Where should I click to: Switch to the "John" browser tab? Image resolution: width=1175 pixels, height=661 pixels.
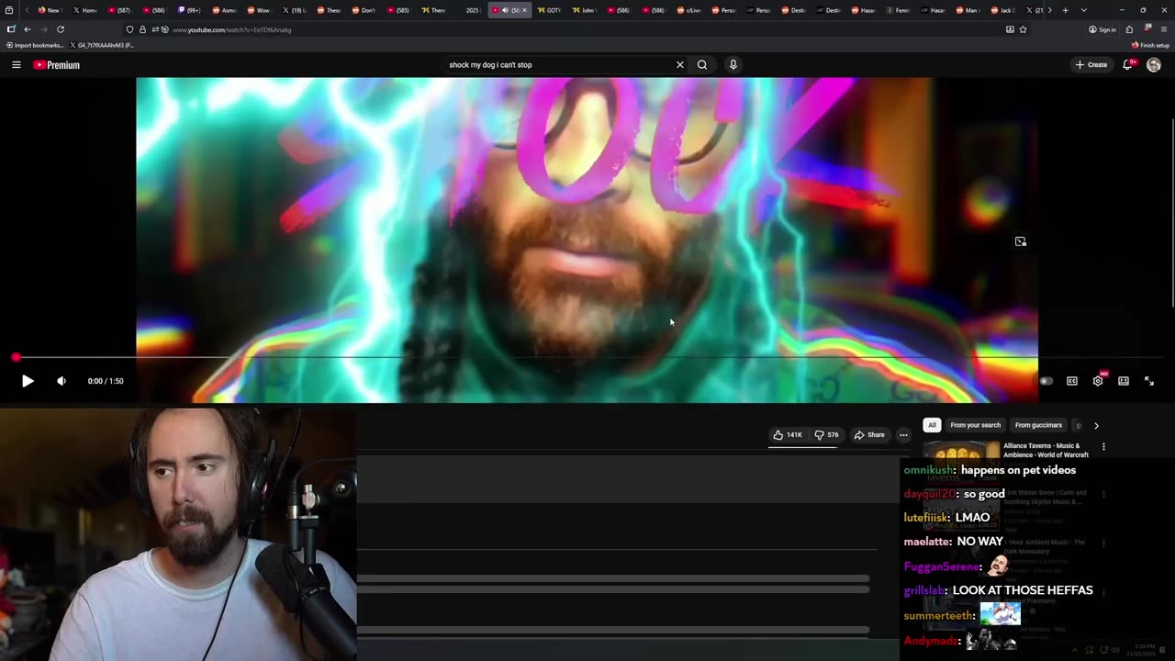[585, 10]
